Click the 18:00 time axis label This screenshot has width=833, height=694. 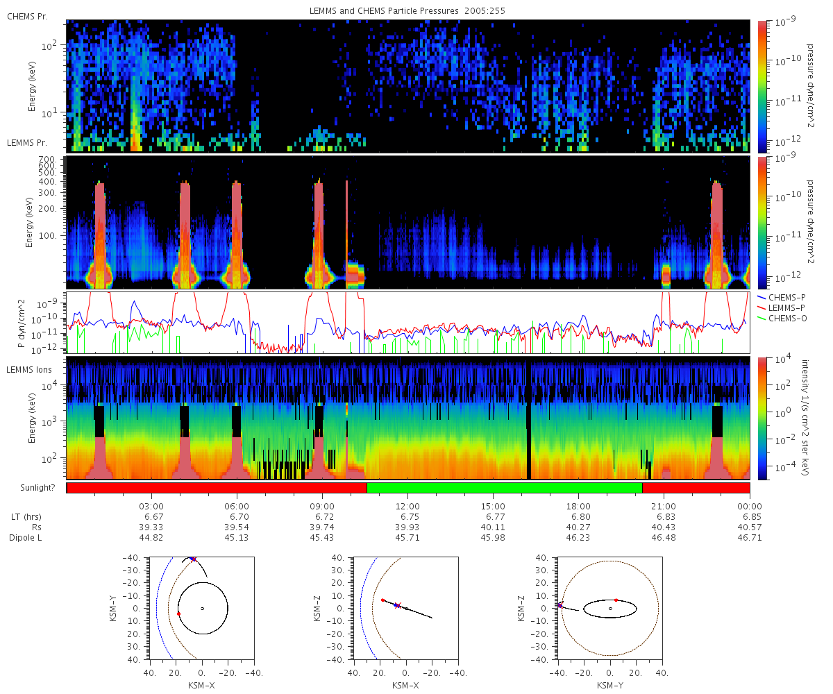pos(578,507)
